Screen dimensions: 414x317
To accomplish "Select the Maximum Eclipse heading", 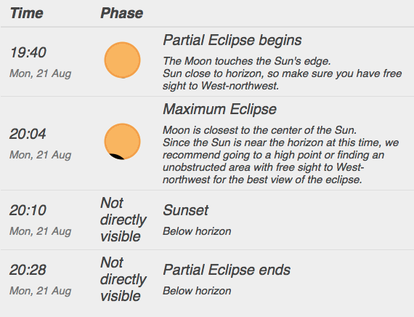I will (x=219, y=109).
